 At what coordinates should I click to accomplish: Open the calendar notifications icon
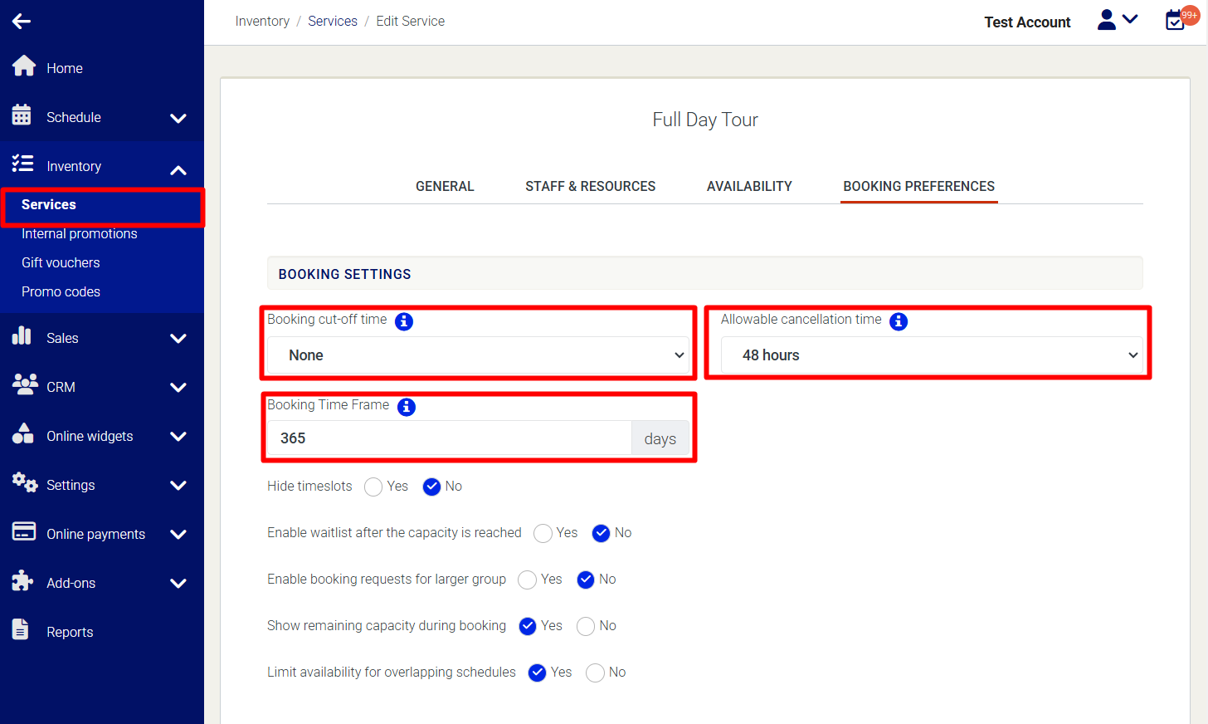[x=1176, y=20]
